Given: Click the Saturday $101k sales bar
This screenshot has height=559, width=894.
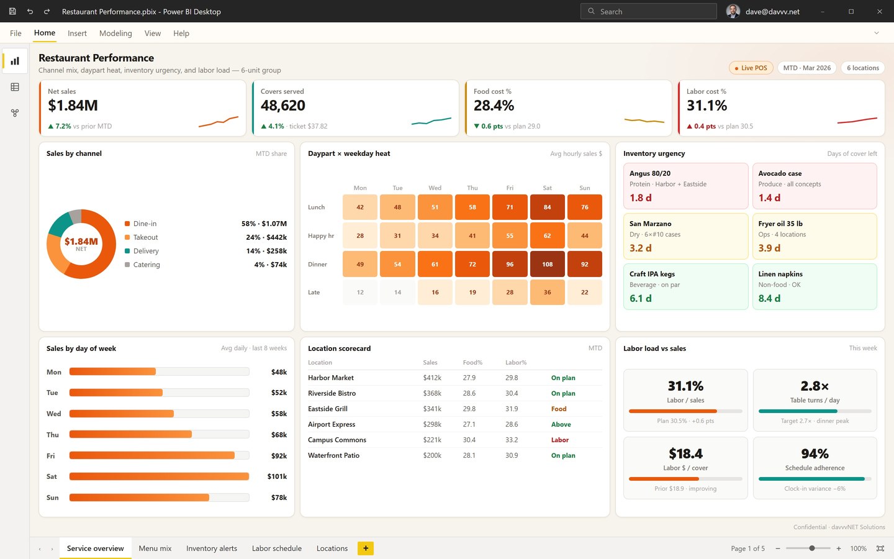Looking at the screenshot, I should [159, 476].
